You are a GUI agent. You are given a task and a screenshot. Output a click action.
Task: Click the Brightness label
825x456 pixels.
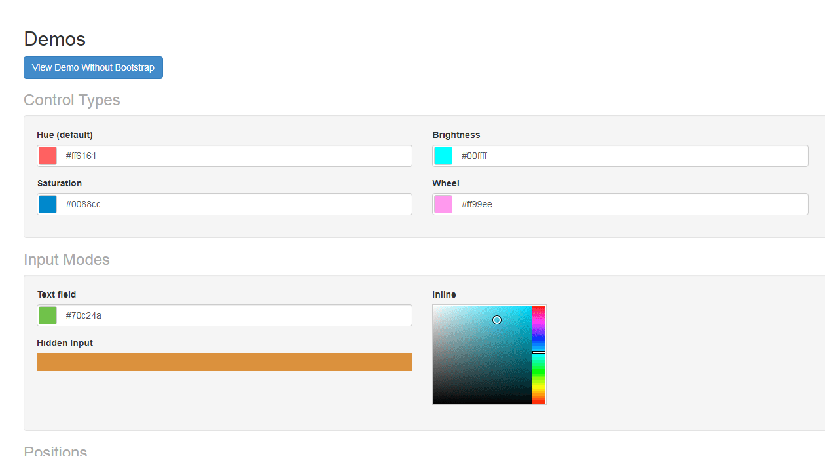coord(456,135)
